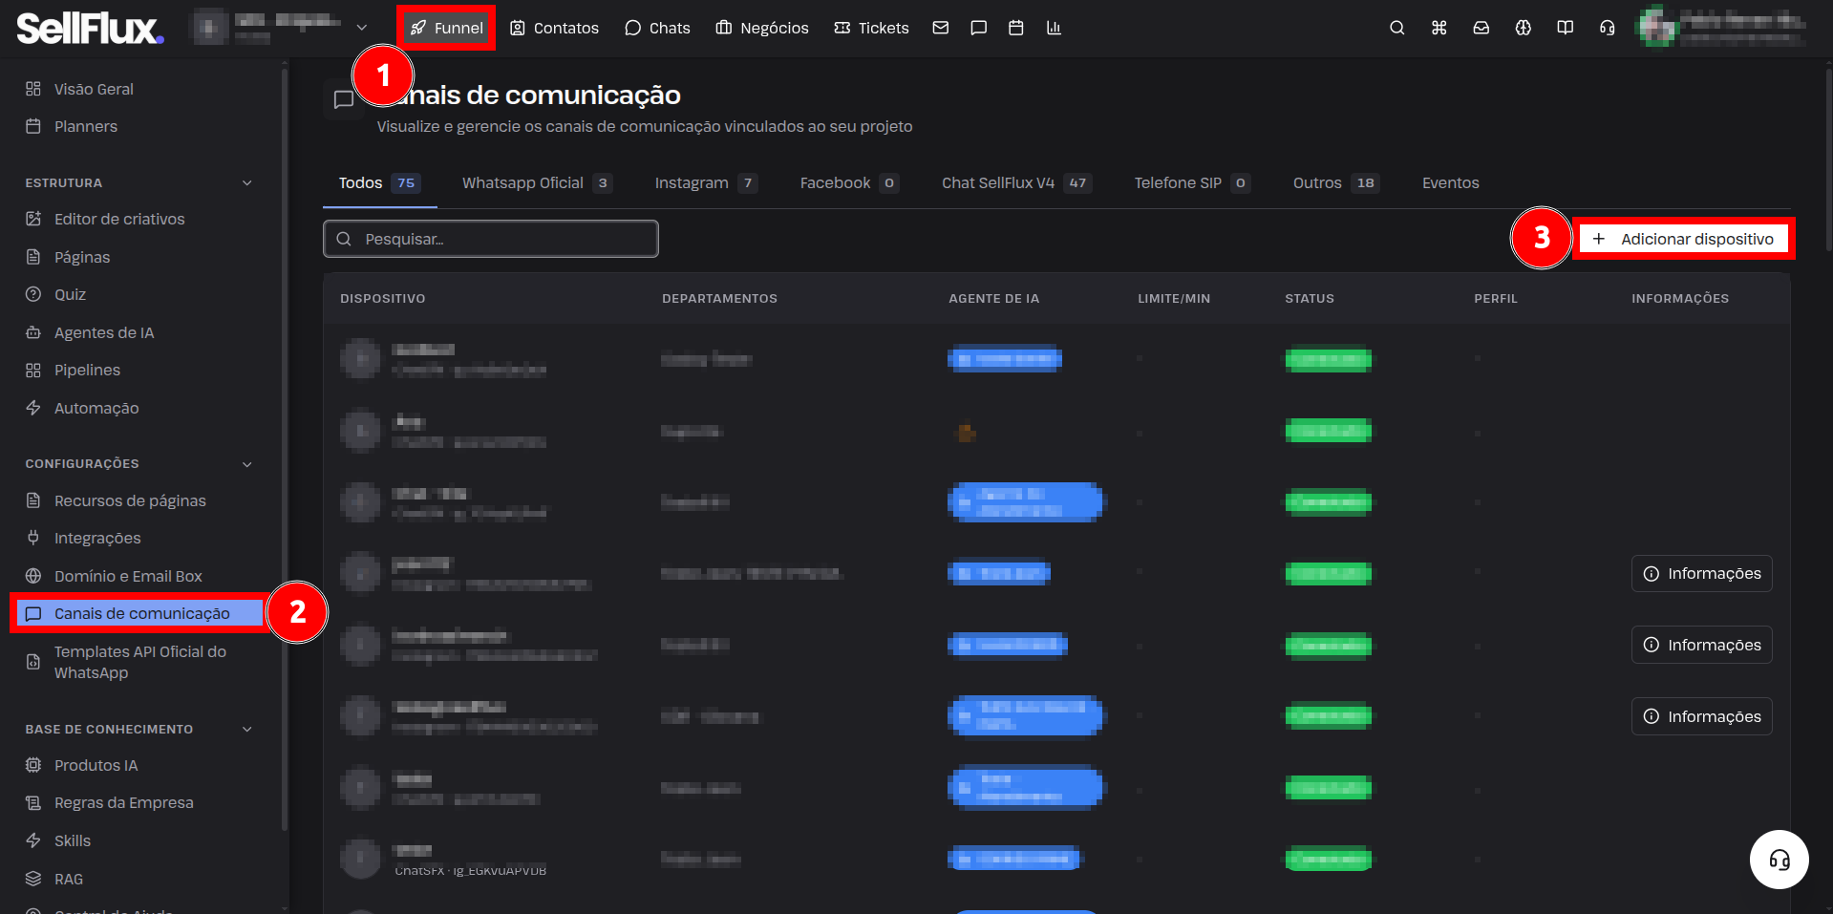Click the message bubble icon in top navigation

coord(978,28)
